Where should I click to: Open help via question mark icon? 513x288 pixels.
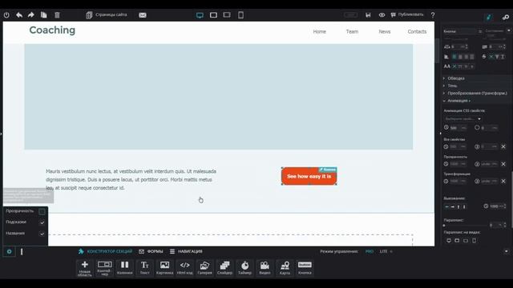433,15
